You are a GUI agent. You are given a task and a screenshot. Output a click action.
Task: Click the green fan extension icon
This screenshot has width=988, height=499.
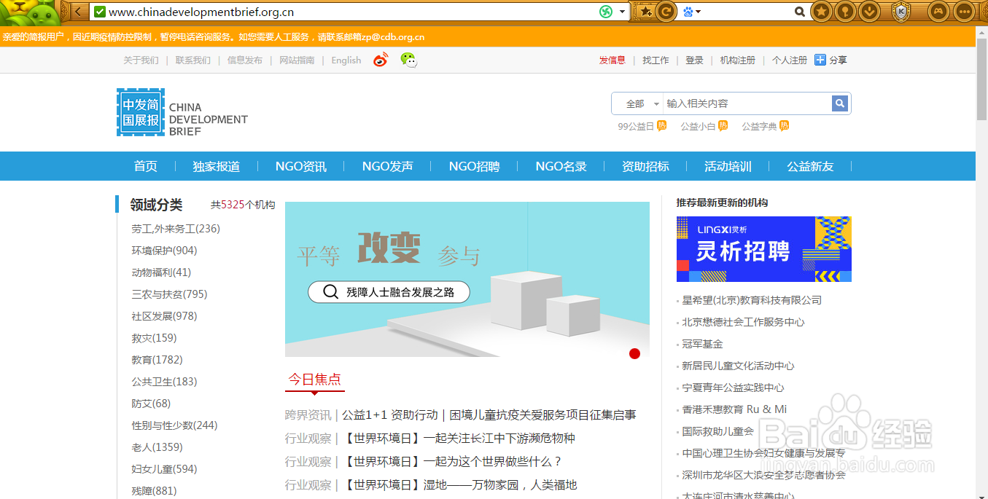[605, 11]
